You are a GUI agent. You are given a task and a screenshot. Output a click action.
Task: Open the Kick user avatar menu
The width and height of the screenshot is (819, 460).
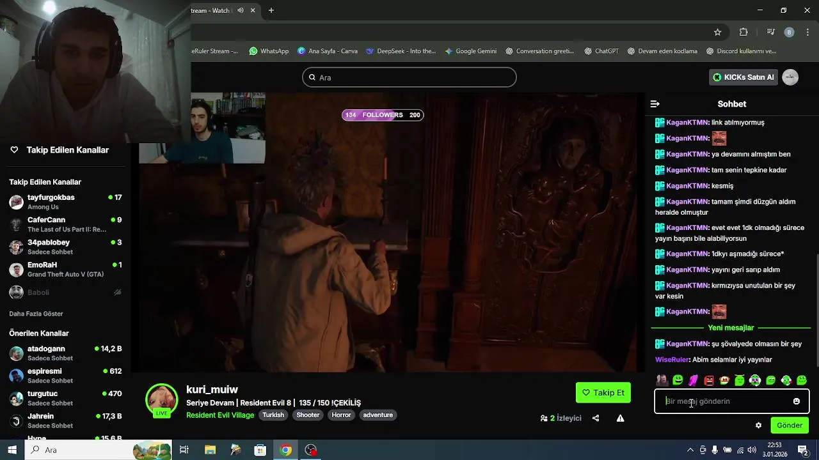790,77
